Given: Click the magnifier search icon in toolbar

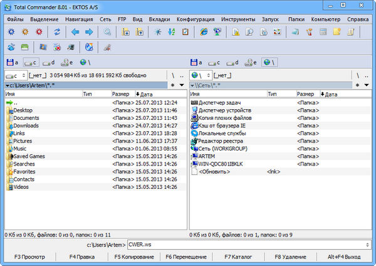Looking at the screenshot, I should (107, 31).
